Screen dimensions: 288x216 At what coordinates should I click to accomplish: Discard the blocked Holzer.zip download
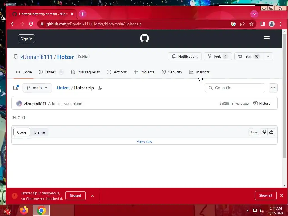(x=75, y=196)
